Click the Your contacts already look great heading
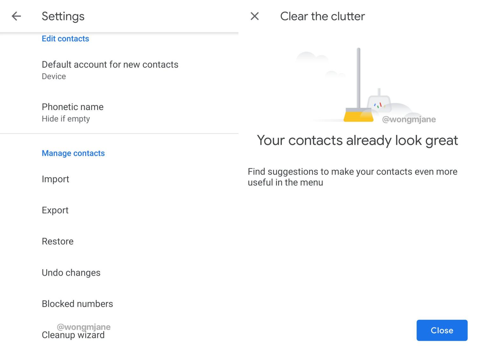Image resolution: width=477 pixels, height=350 pixels. 357,140
